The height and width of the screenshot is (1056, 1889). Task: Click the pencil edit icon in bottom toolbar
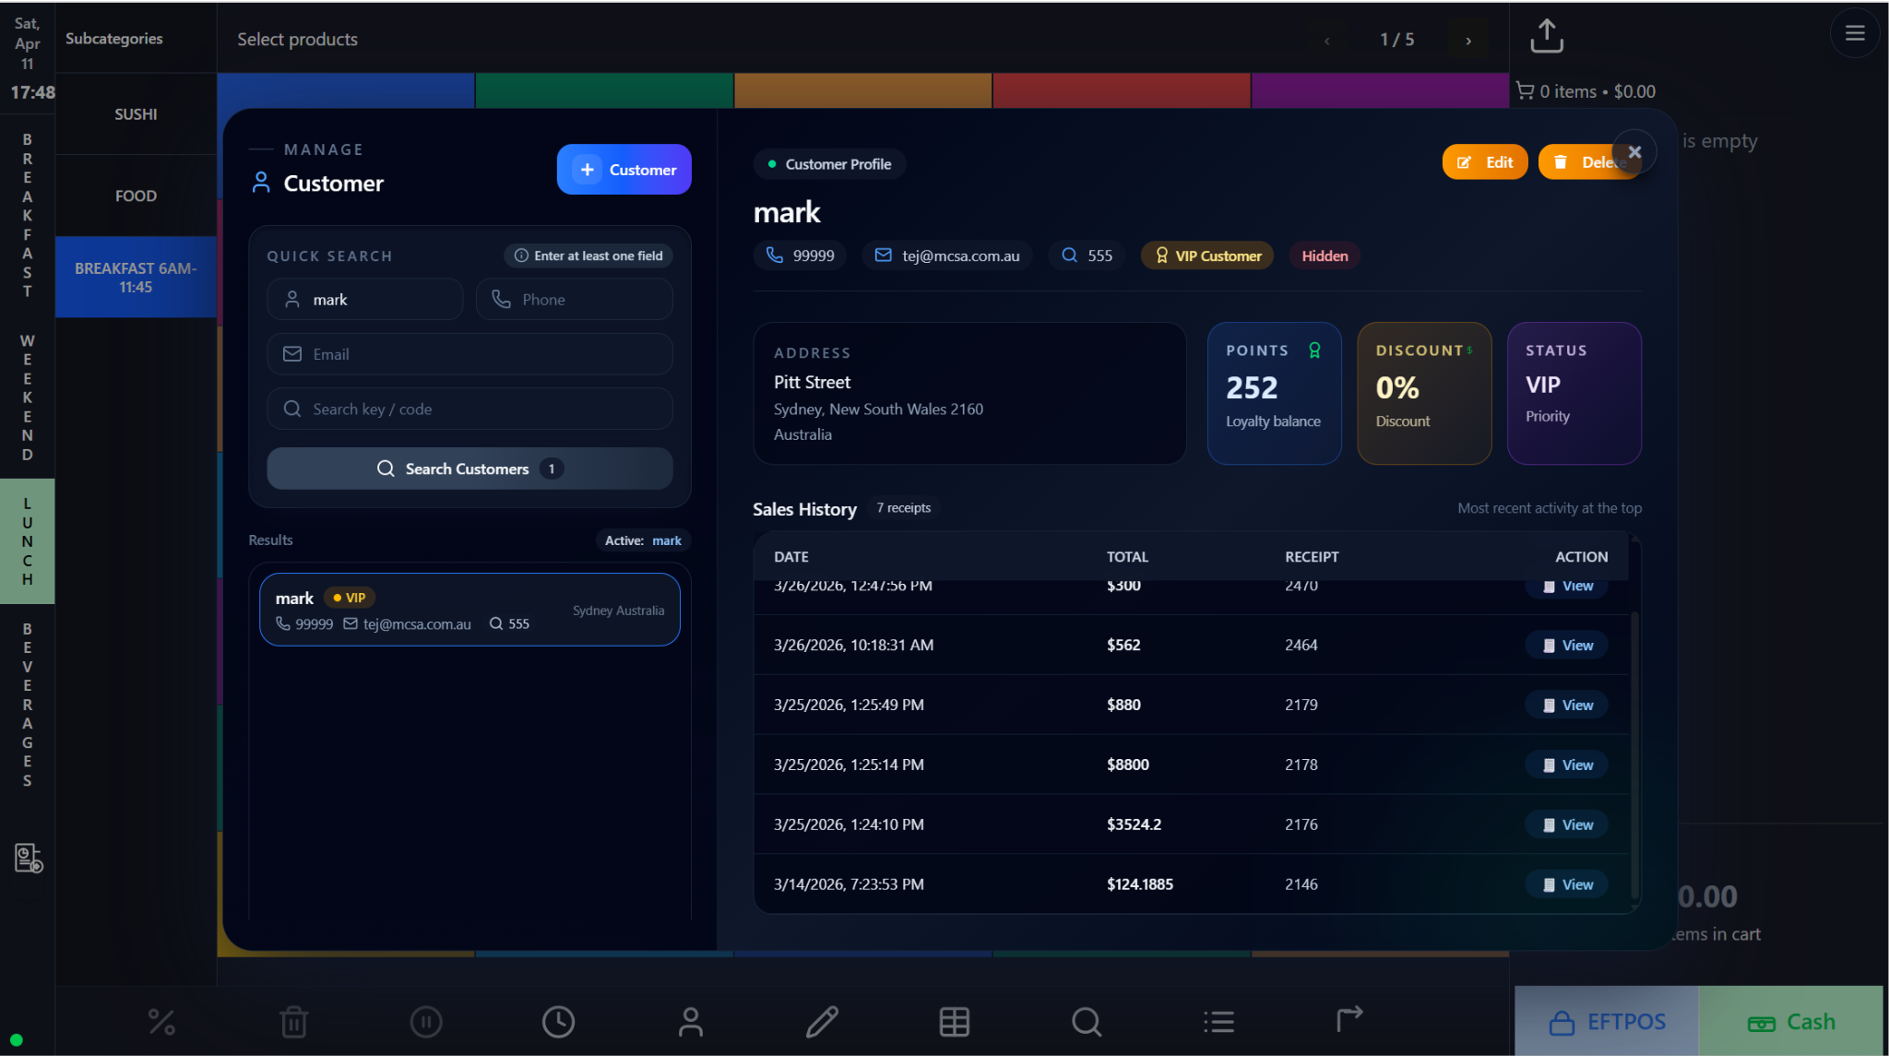[822, 1021]
